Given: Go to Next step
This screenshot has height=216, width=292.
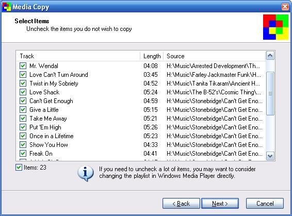Looking at the screenshot, I should pos(220,203).
